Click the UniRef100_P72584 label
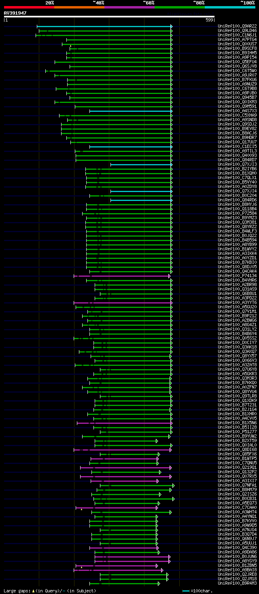259x594 pixels. pyautogui.click(x=237, y=213)
